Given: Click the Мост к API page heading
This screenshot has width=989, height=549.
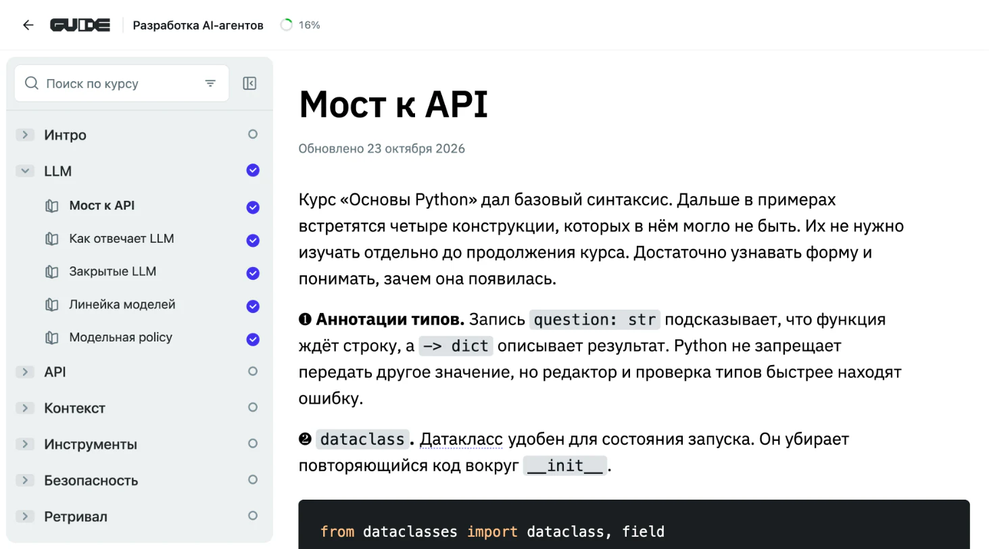Looking at the screenshot, I should click(393, 105).
